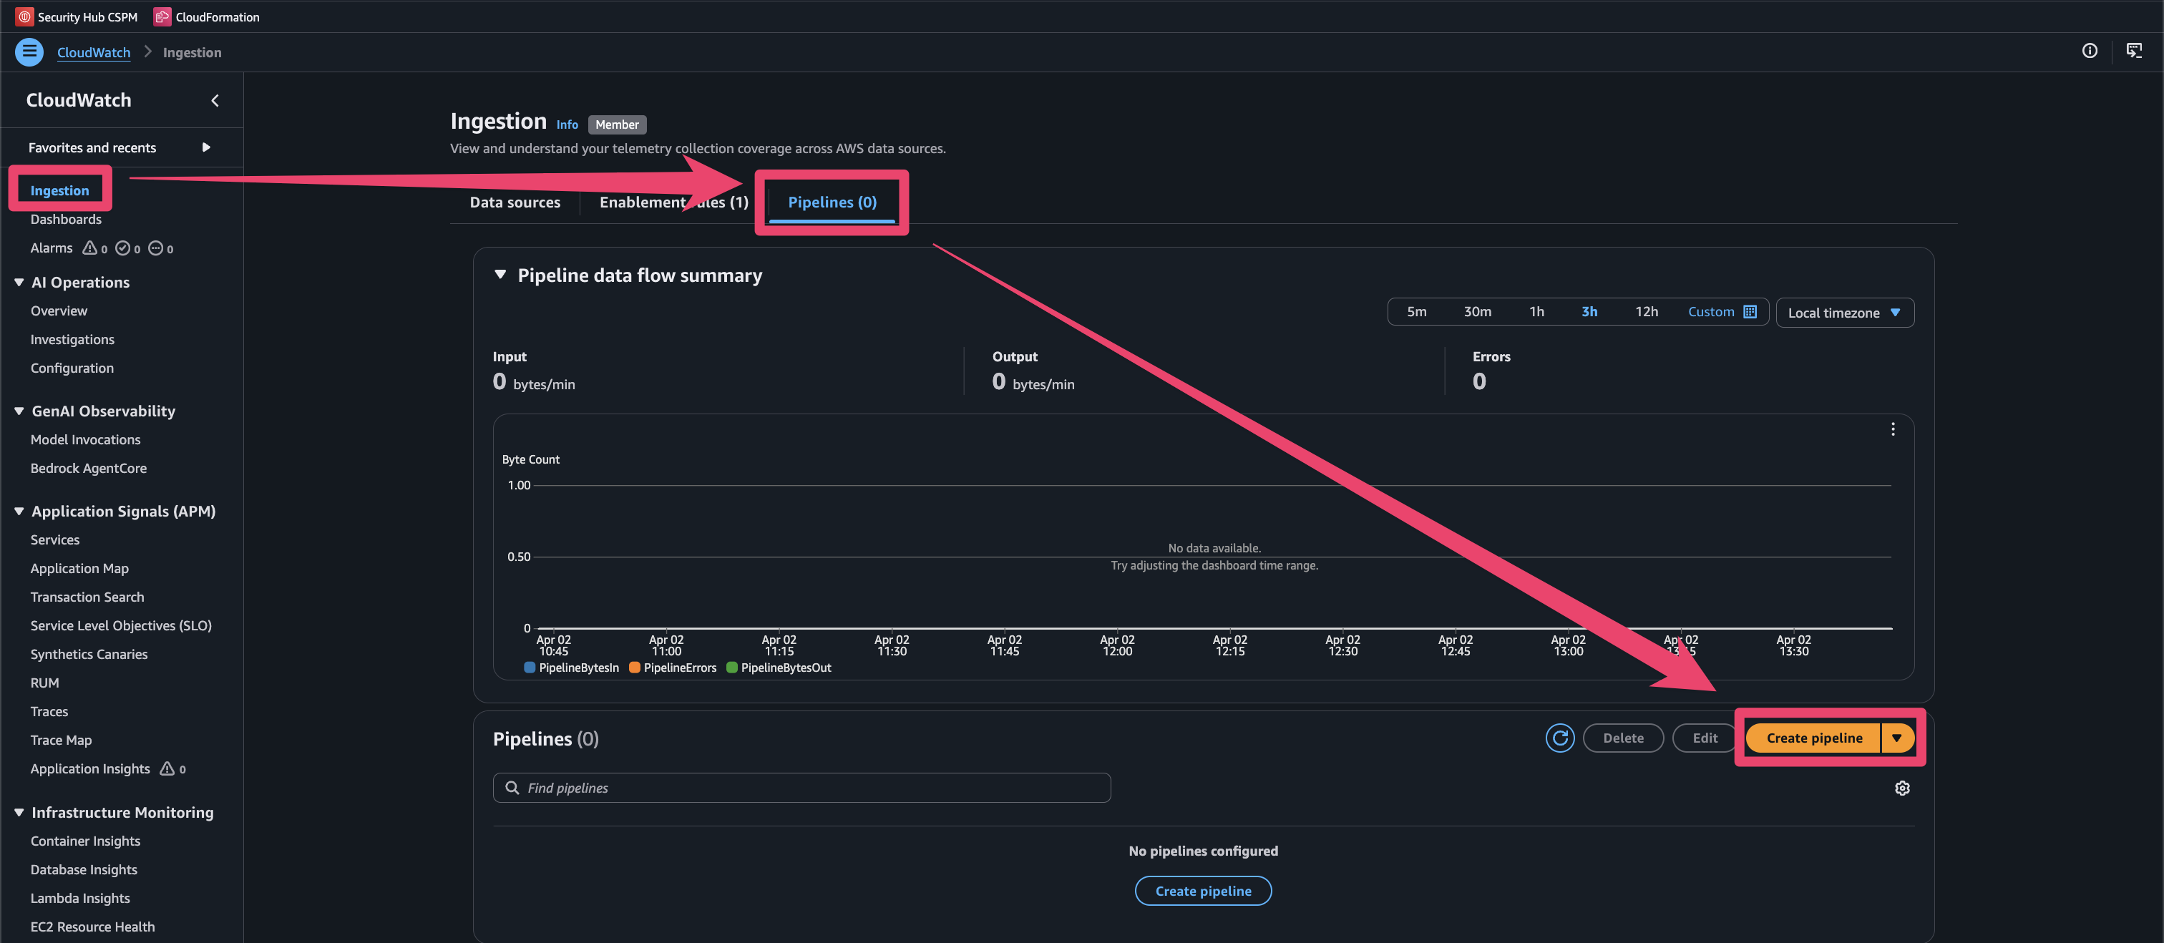
Task: Open pipeline table preferences via gear icon
Action: click(x=1902, y=788)
